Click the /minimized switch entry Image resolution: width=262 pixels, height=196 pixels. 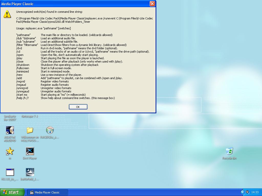23,71
